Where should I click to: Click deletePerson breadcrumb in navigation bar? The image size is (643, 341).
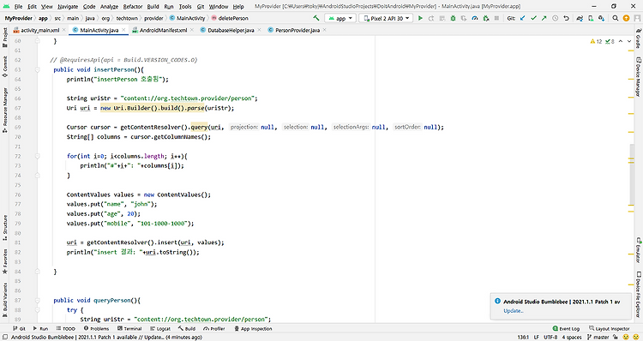(x=230, y=18)
